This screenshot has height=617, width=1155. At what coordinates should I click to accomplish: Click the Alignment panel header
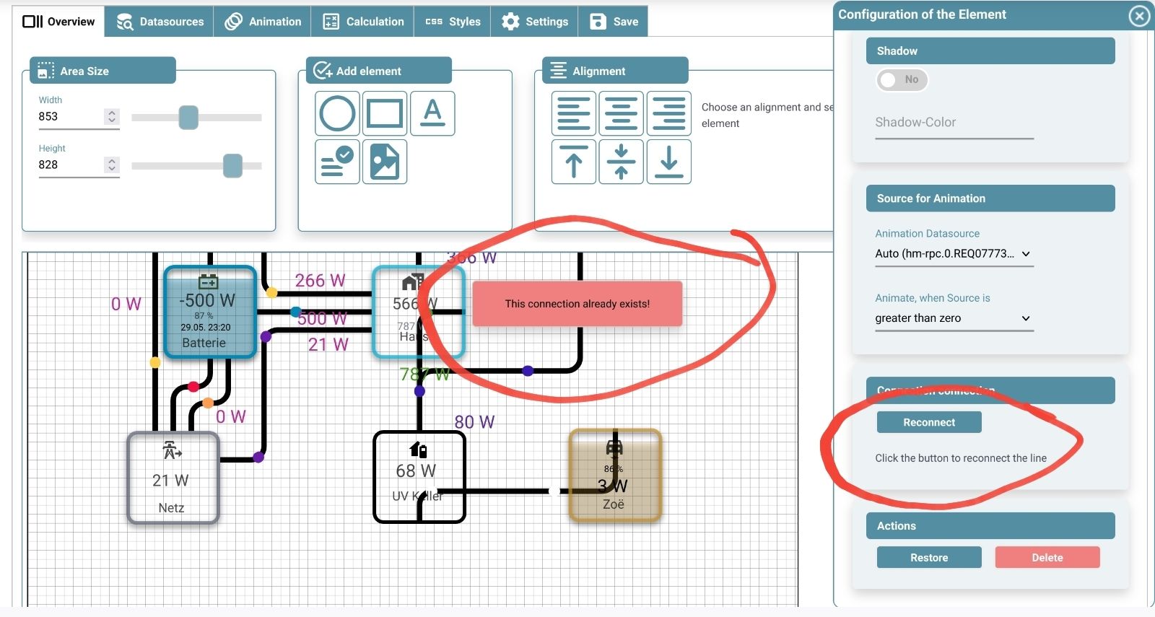tap(616, 71)
